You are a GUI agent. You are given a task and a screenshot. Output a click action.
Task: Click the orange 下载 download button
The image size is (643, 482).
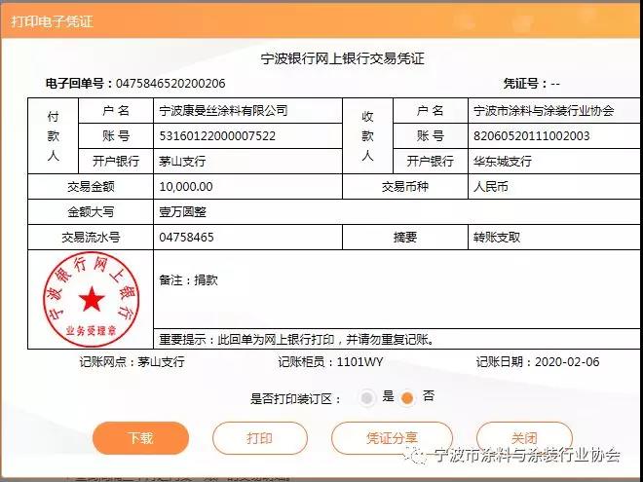pos(140,438)
